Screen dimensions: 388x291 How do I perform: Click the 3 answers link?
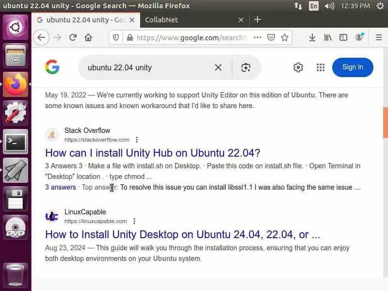point(60,187)
